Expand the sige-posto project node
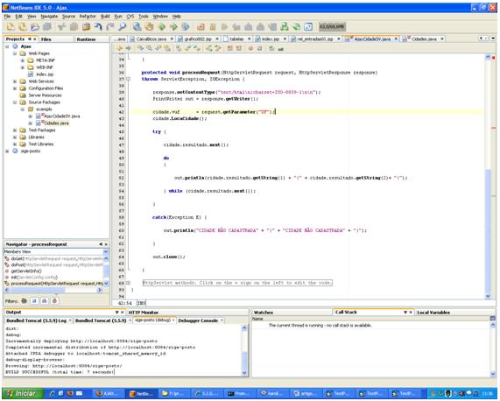The height and width of the screenshot is (401, 500). click(x=7, y=151)
